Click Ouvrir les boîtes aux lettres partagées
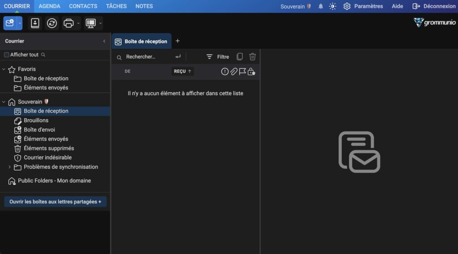458x254 pixels. (55, 202)
